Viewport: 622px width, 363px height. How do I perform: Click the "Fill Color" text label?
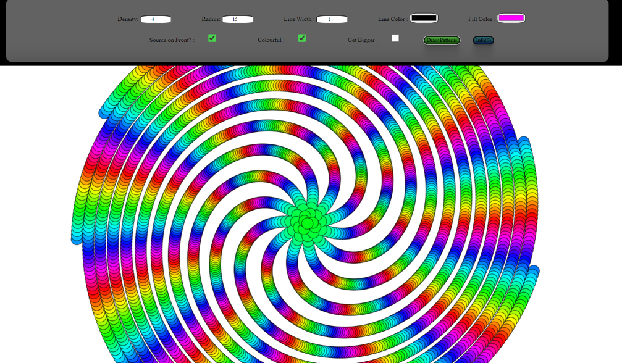tap(481, 19)
